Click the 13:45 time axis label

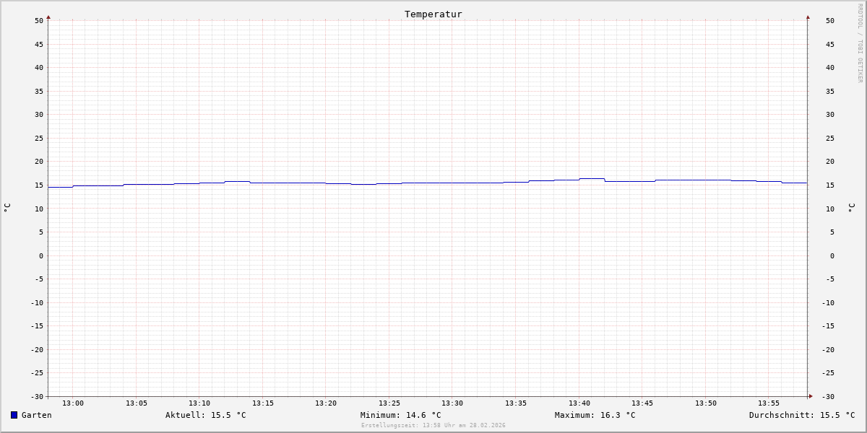[x=642, y=403]
